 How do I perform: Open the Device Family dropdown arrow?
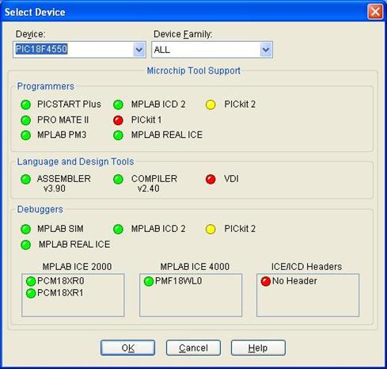coord(266,50)
